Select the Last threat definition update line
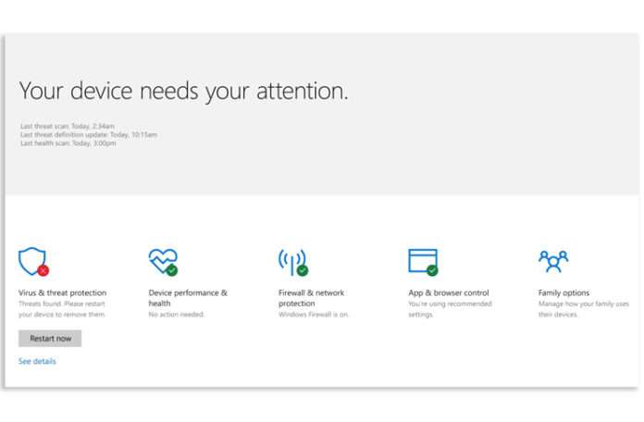This screenshot has width=644, height=422. [89, 134]
